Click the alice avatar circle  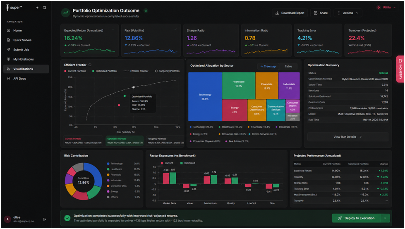point(7,219)
